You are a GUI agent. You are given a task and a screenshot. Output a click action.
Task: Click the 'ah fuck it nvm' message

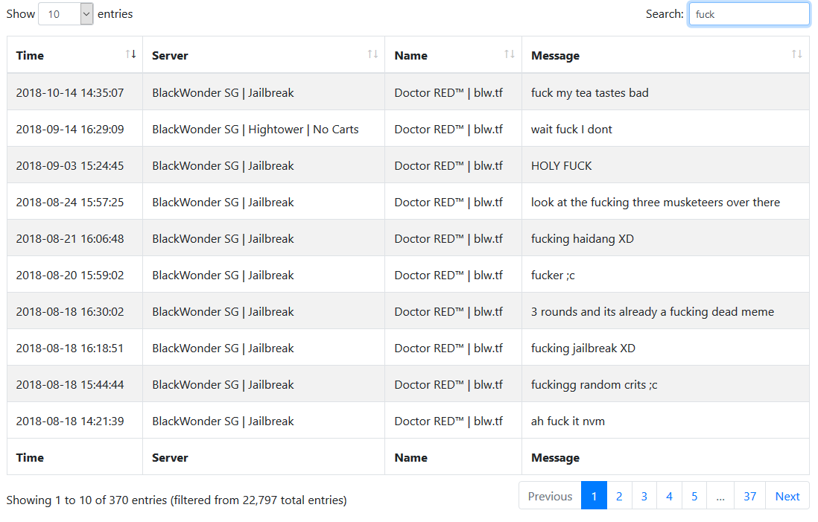(x=568, y=421)
